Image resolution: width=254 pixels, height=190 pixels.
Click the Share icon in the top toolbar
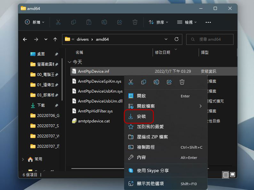tap(120, 22)
